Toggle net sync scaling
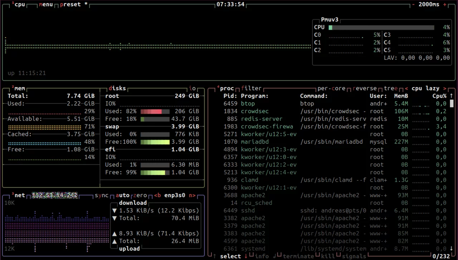Screen dimensions: 458x260 pos(102,195)
